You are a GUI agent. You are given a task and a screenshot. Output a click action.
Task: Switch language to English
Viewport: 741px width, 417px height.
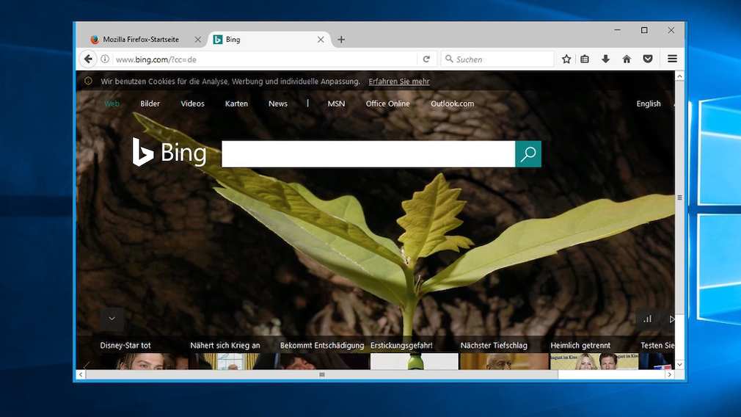point(649,104)
